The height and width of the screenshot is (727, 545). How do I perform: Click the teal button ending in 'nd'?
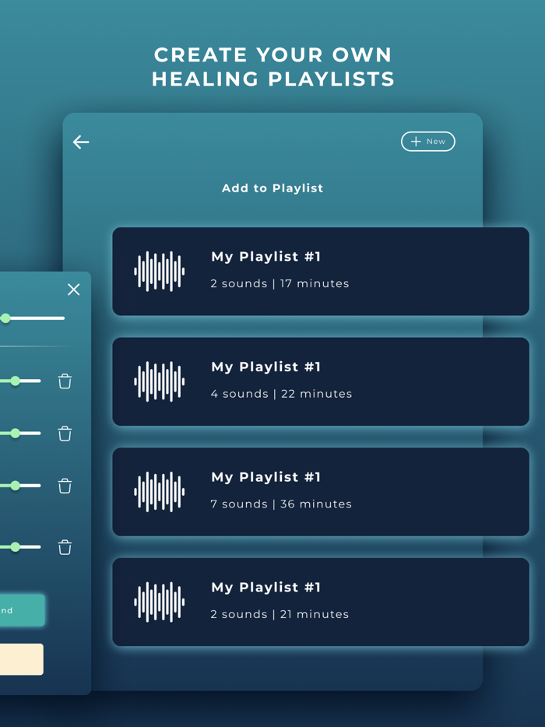[x=23, y=610]
